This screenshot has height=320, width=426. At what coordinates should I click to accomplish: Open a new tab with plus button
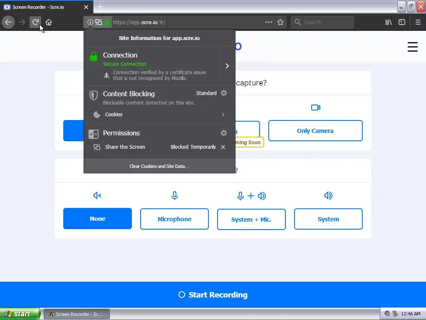[100, 7]
